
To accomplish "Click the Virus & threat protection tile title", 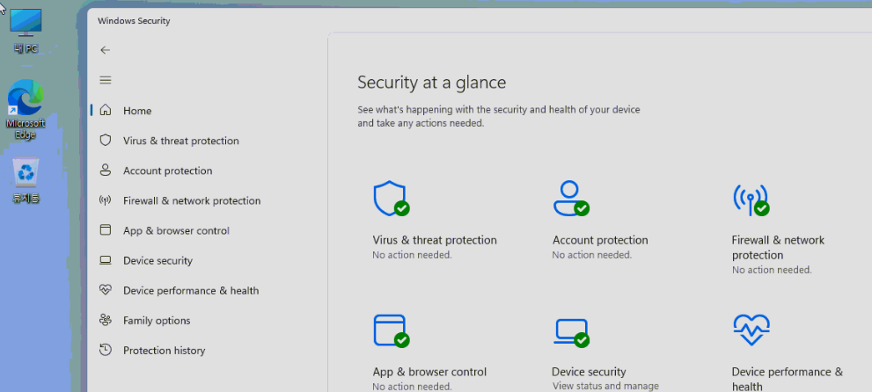I will [435, 240].
